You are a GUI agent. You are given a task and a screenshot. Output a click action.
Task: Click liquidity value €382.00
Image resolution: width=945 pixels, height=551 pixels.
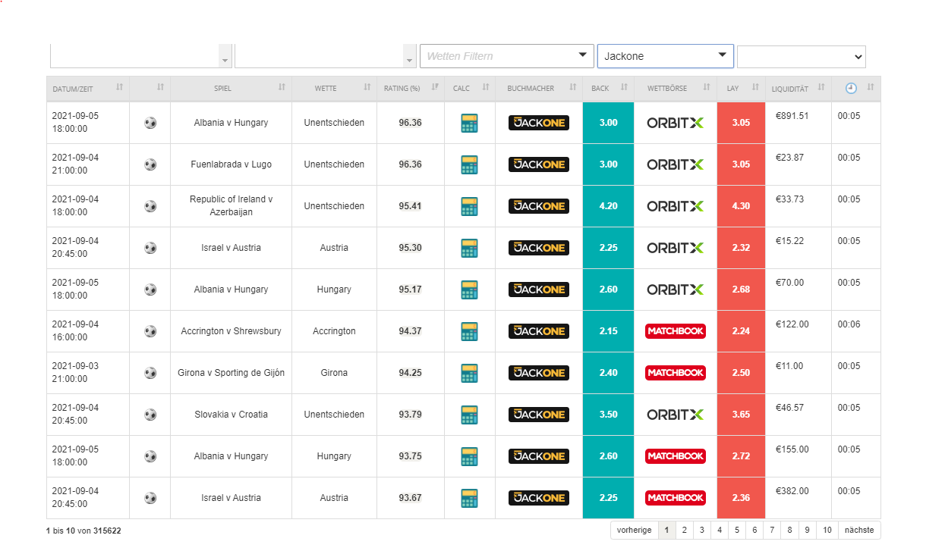tap(792, 491)
